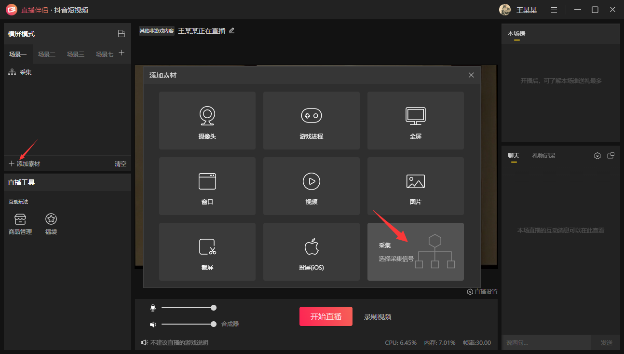Select the 采集 capture signal source
Screen dimensions: 624x354
(416, 252)
